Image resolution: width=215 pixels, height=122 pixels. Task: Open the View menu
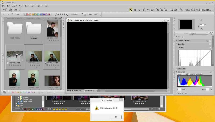pyautogui.click(x=33, y=6)
